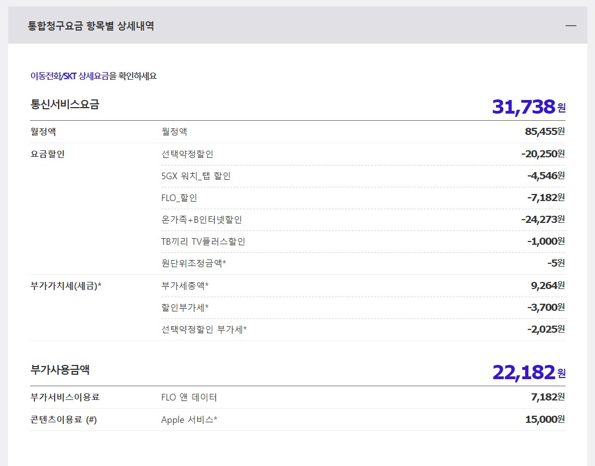Image resolution: width=595 pixels, height=466 pixels.
Task: Click the 부가세총액* row label
Action: (185, 285)
